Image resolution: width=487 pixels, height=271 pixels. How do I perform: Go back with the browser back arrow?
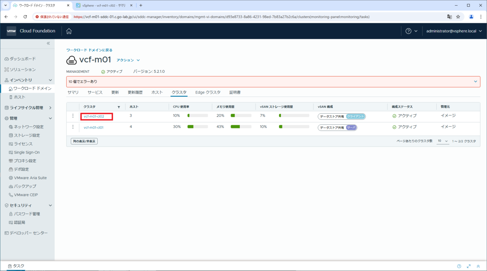[x=6, y=17]
